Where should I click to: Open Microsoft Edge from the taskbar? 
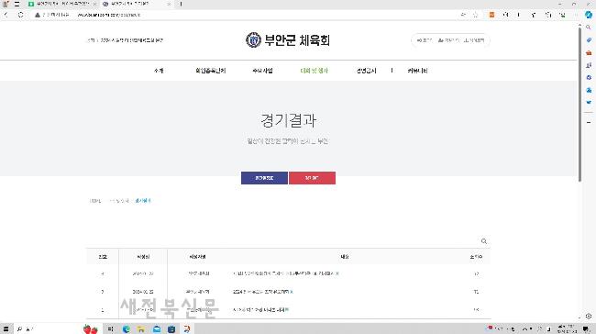coord(127,329)
